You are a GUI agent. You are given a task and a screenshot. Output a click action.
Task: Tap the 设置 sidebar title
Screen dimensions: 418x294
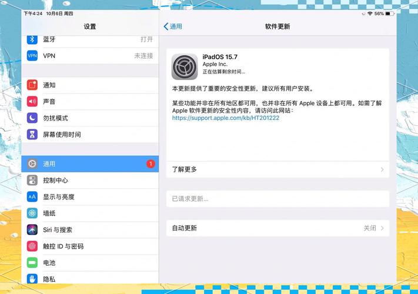(90, 26)
